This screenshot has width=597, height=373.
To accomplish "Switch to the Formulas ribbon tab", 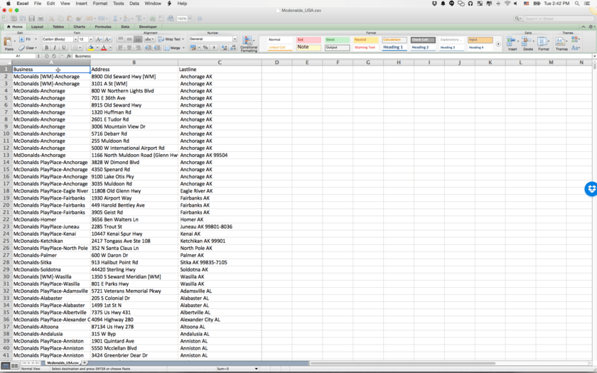I will pos(103,27).
